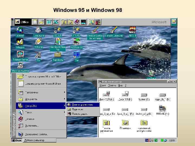This screenshot has height=146, width=195.
Task: Choose Настройка in the Start menu
Action: click(x=41, y=106)
